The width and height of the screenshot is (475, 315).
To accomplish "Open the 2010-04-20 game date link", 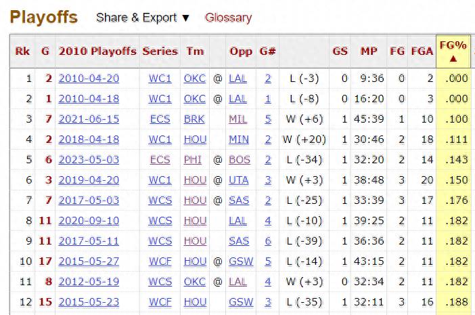I will point(89,79).
